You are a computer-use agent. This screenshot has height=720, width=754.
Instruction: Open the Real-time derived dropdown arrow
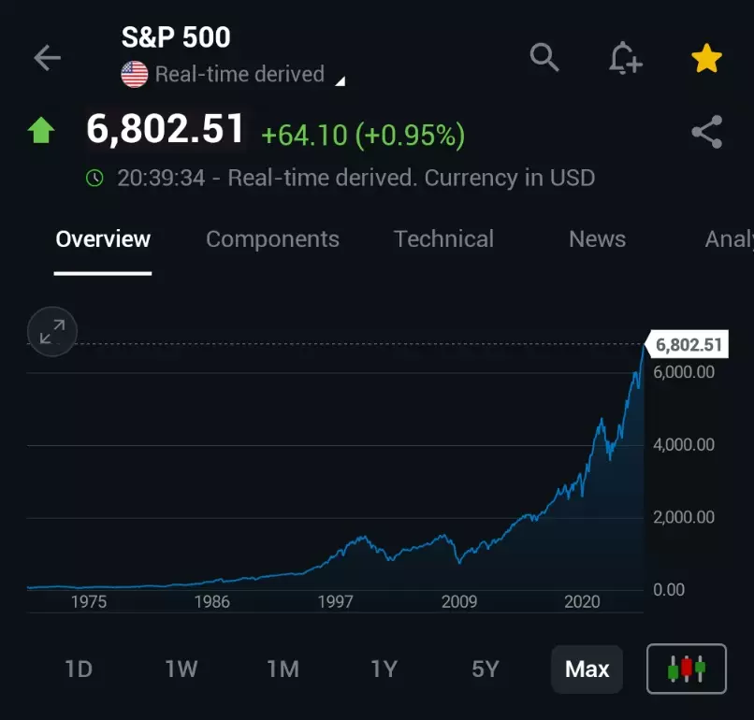point(341,81)
